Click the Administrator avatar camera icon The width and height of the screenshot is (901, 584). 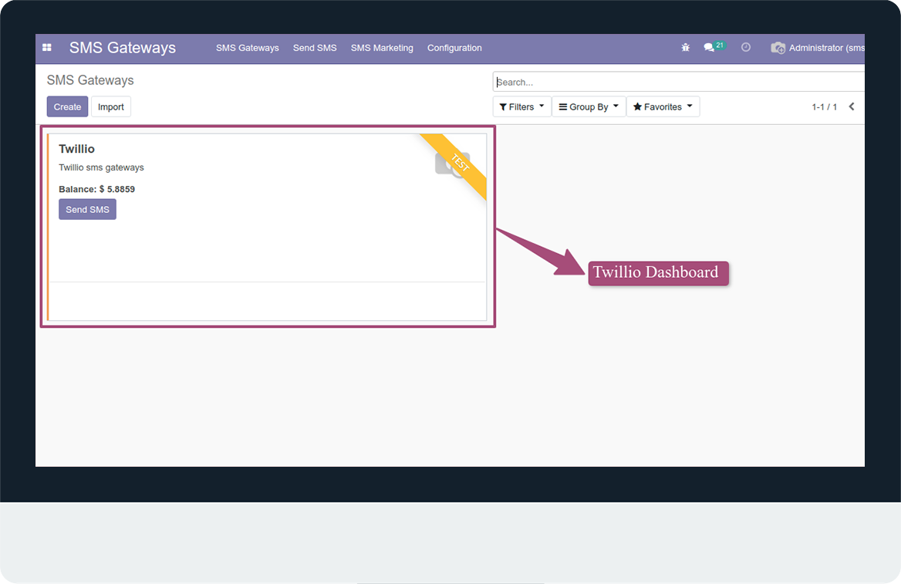[778, 48]
